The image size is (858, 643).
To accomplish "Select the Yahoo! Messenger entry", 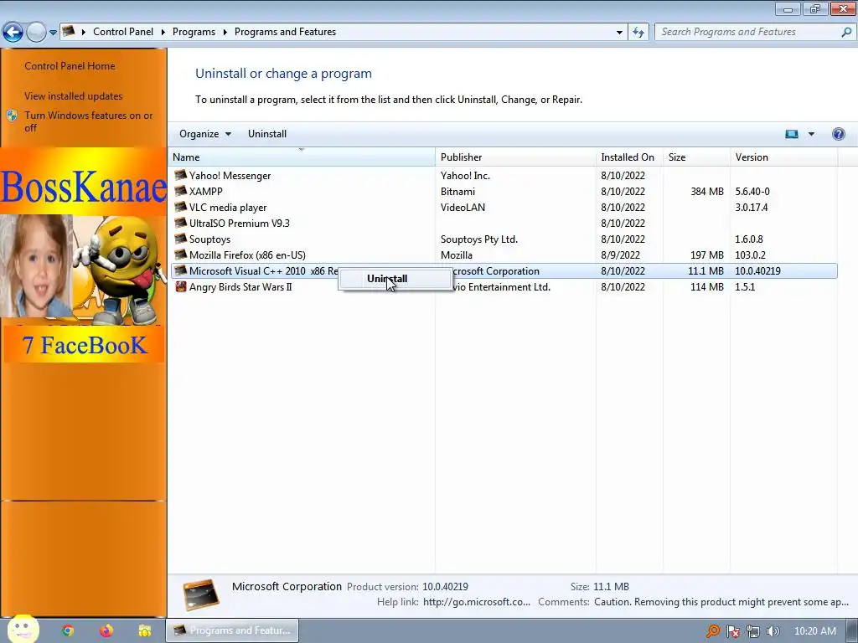I will coord(230,176).
